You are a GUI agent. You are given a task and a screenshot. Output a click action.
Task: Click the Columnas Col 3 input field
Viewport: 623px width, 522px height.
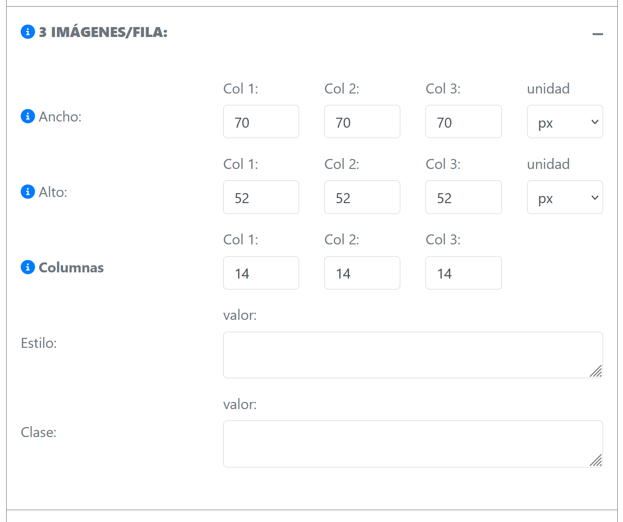pos(463,273)
